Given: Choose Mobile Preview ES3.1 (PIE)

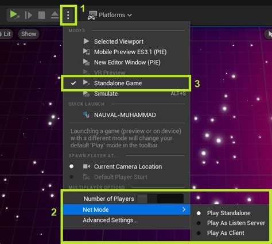Looking at the screenshot, I should point(126,52).
